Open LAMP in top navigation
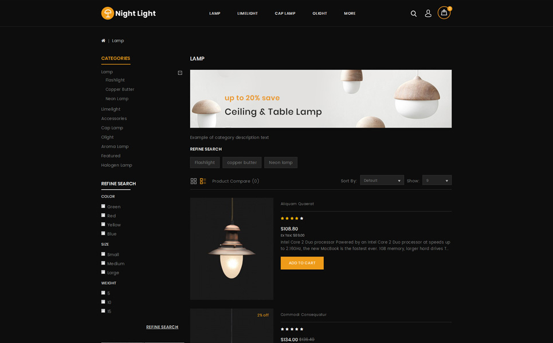The image size is (553, 343). (x=215, y=13)
